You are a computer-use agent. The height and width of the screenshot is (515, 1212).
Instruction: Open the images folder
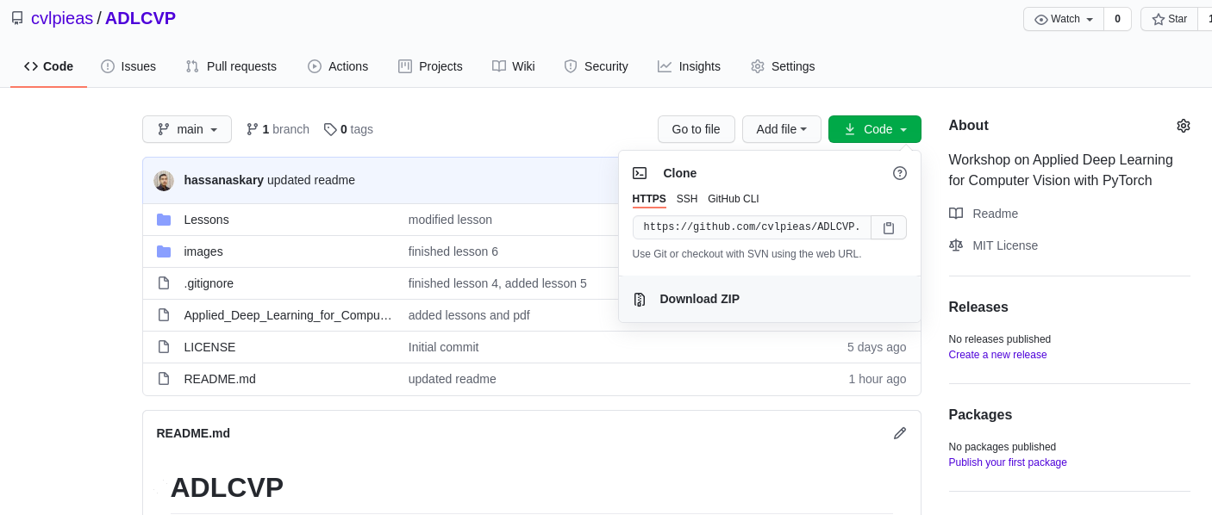[x=203, y=251]
